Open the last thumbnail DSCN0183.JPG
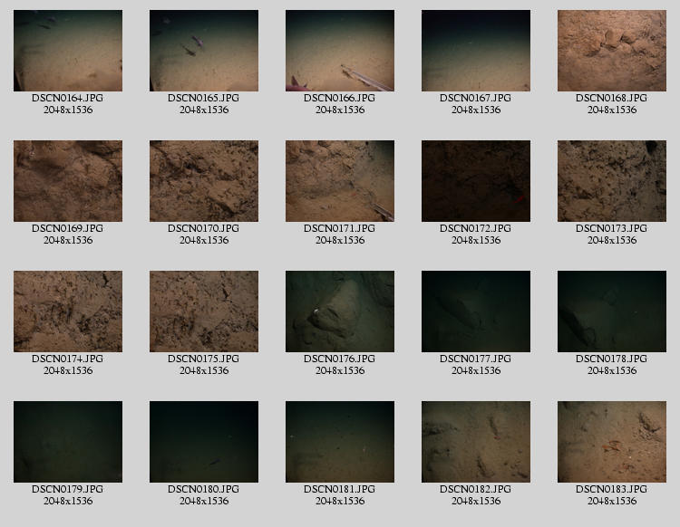 612,442
